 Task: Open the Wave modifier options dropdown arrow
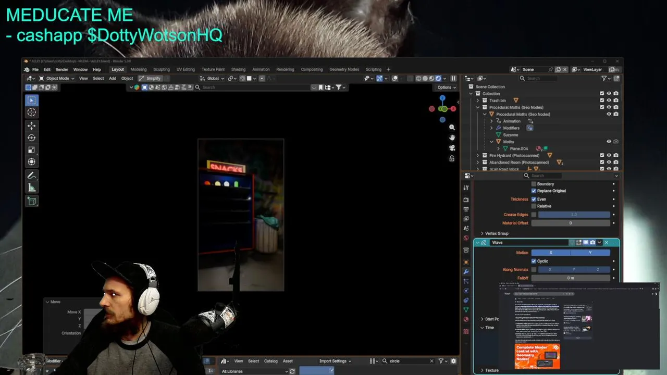(599, 242)
